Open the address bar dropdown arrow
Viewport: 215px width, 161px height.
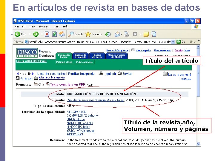click(173, 42)
